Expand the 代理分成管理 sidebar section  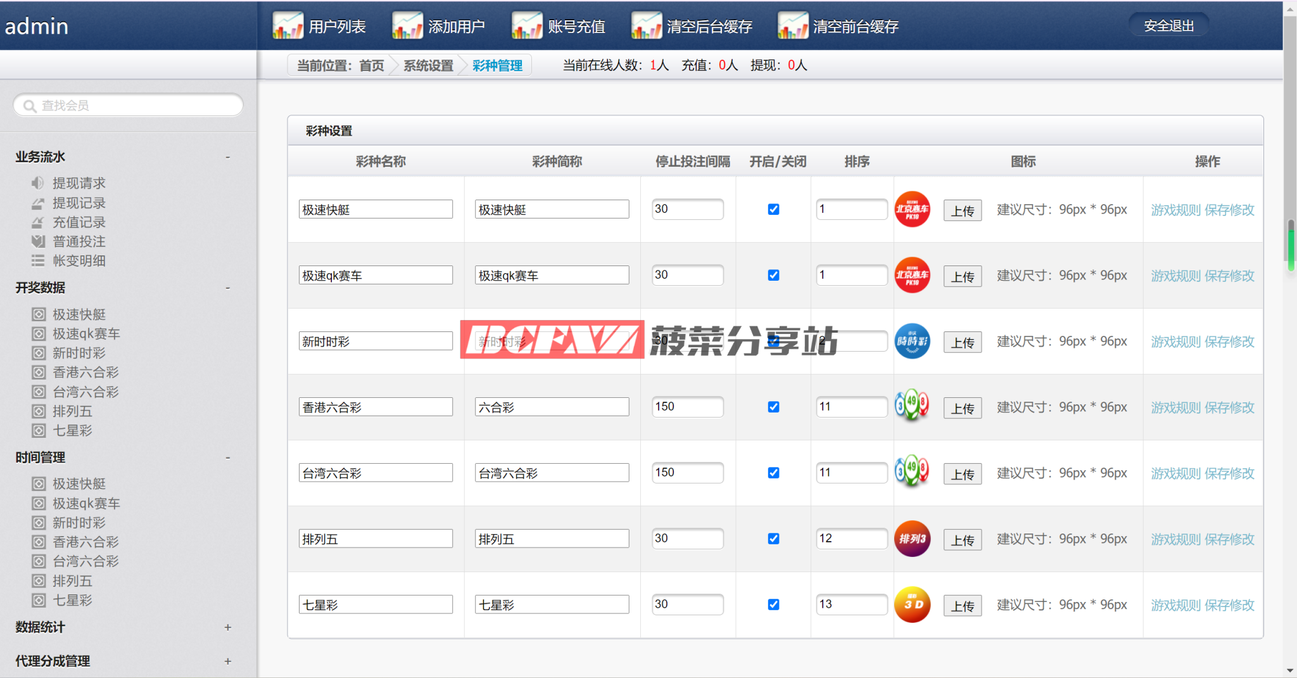(x=227, y=662)
